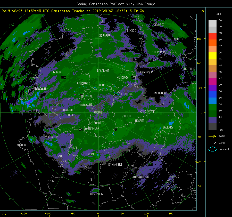Click the BIJAPUR city label
The image size is (232, 217).
point(105,36)
